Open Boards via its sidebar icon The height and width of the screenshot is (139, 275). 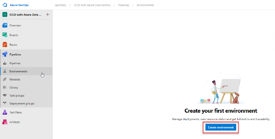click(5, 35)
